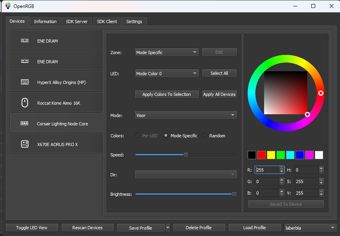The image size is (340, 236).
Task: Click the Speed slider handle
Action: (x=186, y=154)
